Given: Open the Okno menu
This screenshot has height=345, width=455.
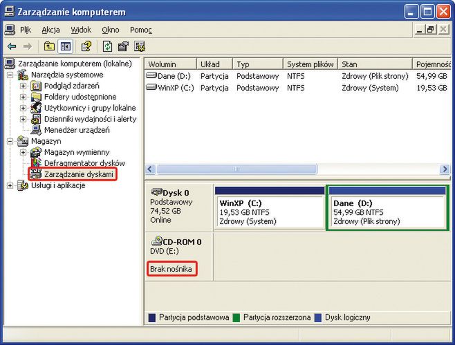Looking at the screenshot, I should tap(110, 30).
